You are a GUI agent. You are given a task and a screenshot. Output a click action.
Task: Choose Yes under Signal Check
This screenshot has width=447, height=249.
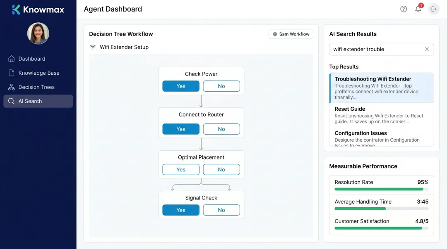click(181, 210)
